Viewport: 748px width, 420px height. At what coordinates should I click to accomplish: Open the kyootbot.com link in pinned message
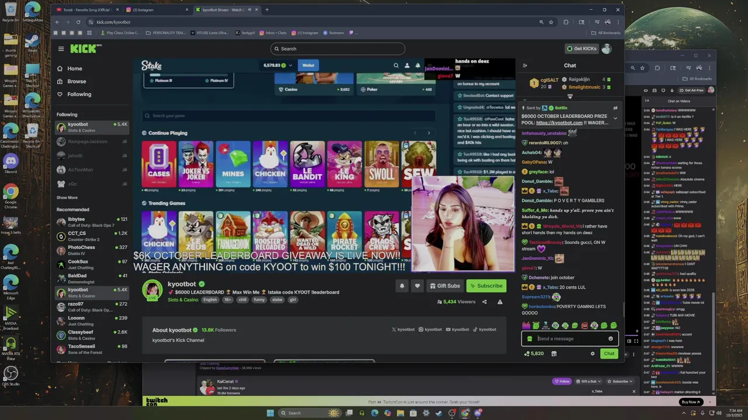pyautogui.click(x=559, y=123)
